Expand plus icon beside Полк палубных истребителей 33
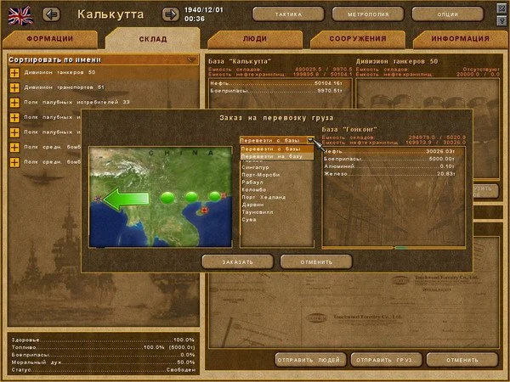This screenshot has height=382, width=510. 14,102
